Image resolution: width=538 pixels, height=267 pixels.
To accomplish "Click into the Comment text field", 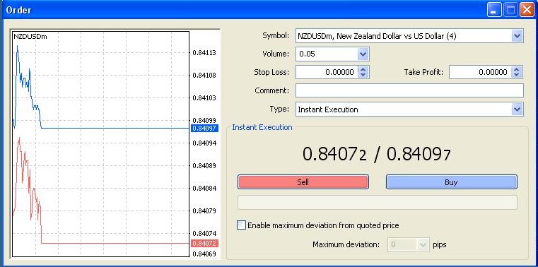I will click(x=409, y=90).
